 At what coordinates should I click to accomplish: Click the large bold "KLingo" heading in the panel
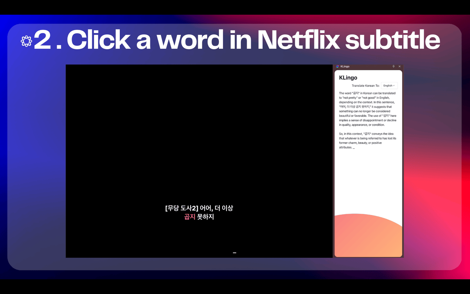pos(348,78)
